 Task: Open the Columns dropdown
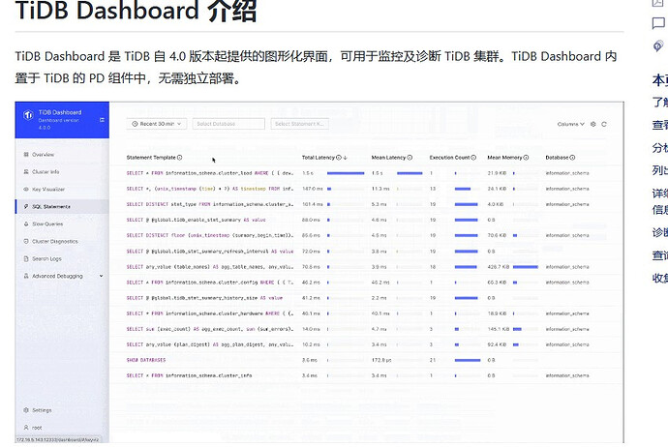pyautogui.click(x=571, y=124)
